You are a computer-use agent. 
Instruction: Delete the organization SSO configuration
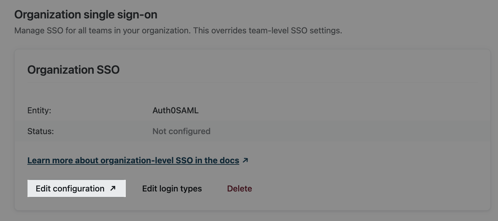click(239, 189)
